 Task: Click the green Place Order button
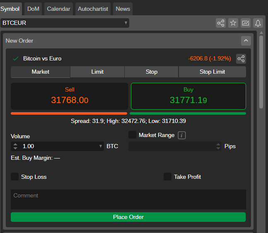coord(128,217)
